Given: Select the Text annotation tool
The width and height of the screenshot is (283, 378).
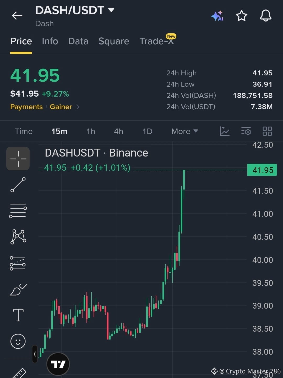Looking at the screenshot, I should 18,315.
